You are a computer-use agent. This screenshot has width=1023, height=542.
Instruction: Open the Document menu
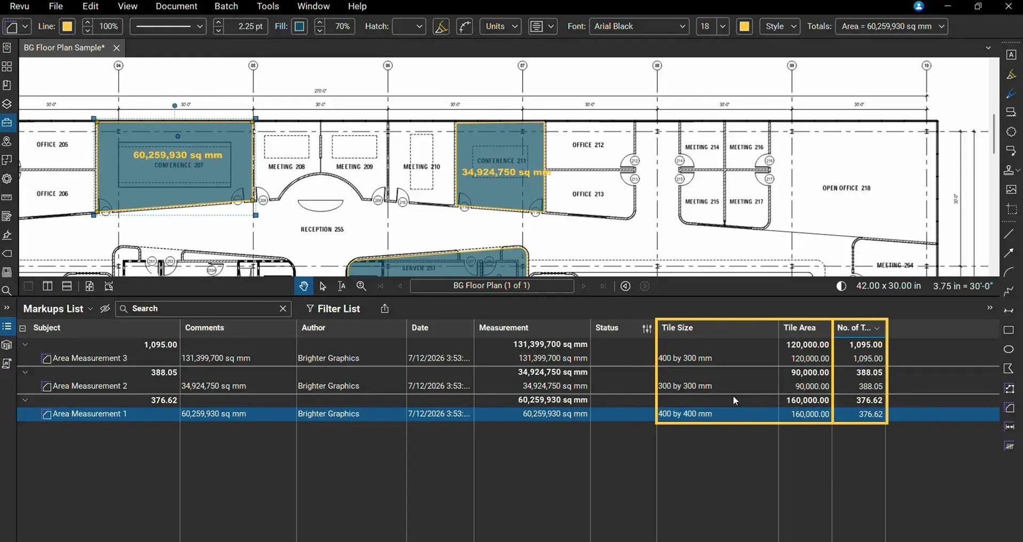[176, 6]
